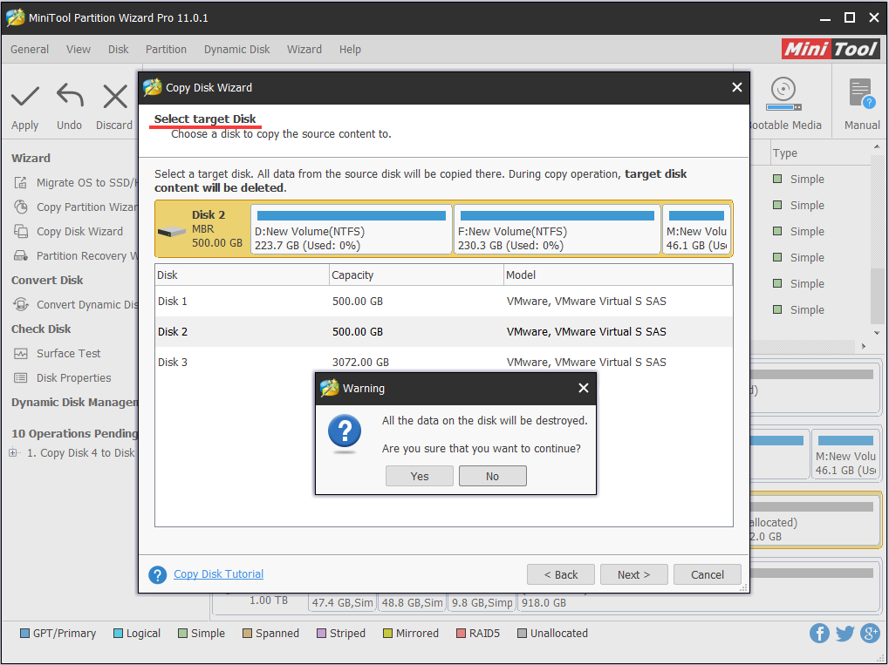
Task: Click Copy Disk Wizard sidebar icon
Action: [21, 231]
